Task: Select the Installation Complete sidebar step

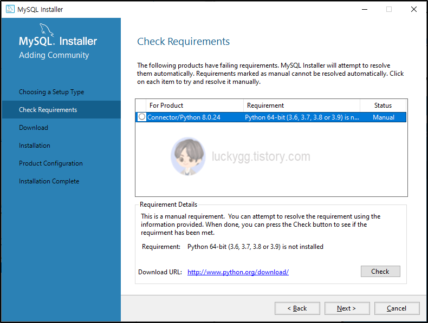Action: (x=49, y=181)
